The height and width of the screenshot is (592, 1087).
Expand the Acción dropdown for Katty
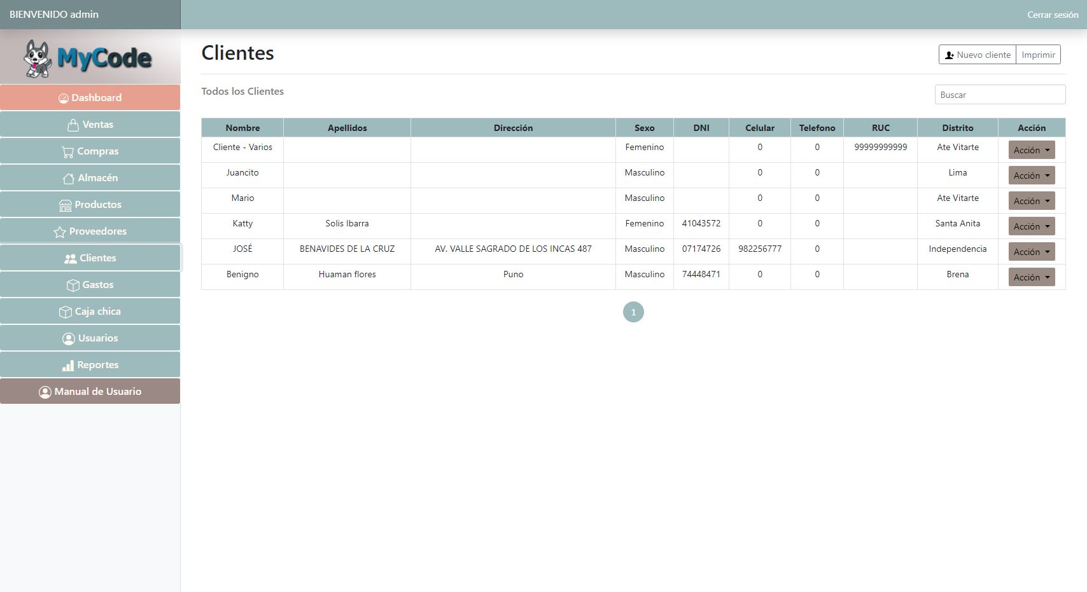pos(1031,226)
